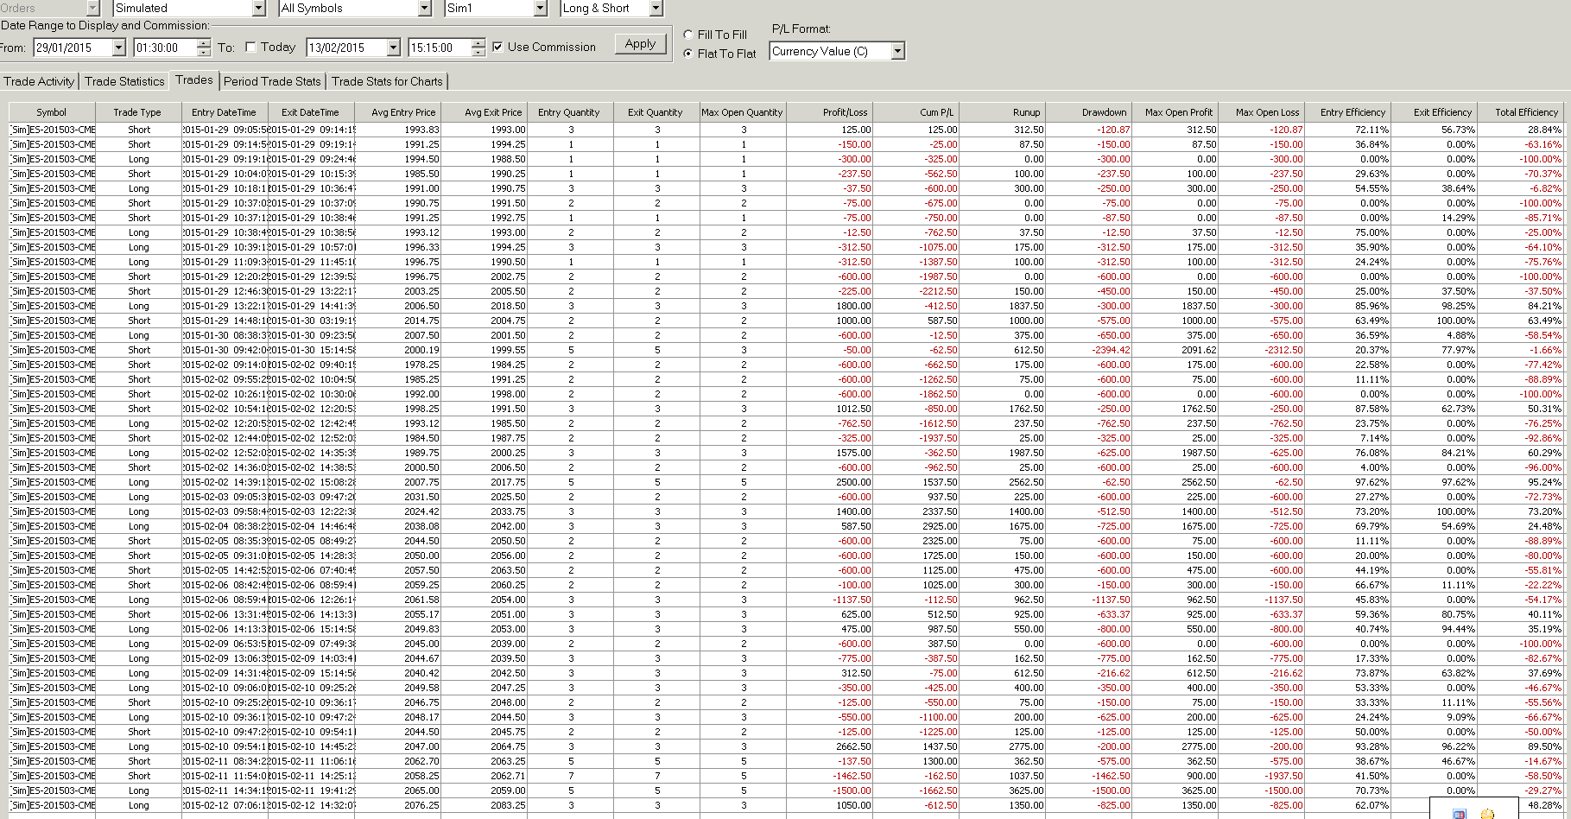Open the Orders dropdown at top left

pyautogui.click(x=93, y=9)
